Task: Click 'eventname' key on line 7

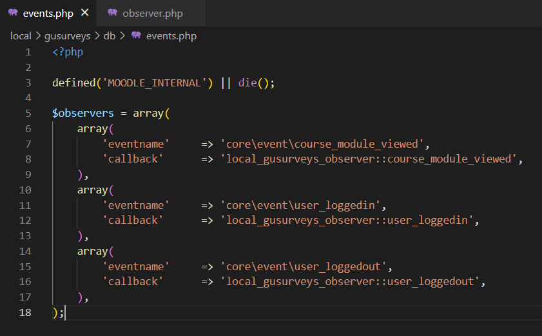Action: [x=136, y=144]
